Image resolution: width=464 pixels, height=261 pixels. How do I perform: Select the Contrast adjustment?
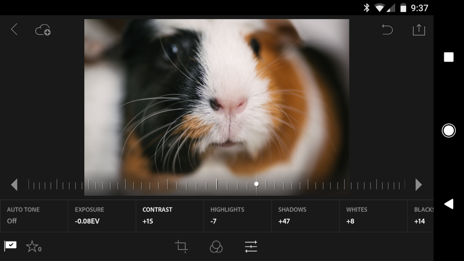tap(170, 216)
